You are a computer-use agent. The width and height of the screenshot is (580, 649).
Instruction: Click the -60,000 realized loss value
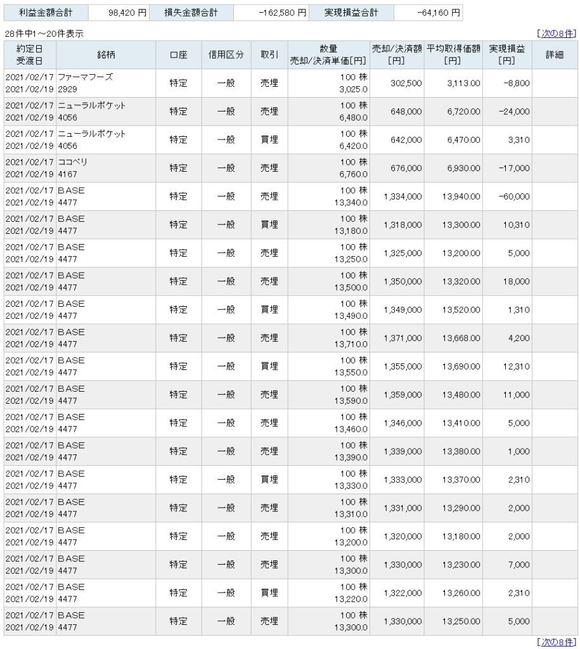click(x=514, y=196)
